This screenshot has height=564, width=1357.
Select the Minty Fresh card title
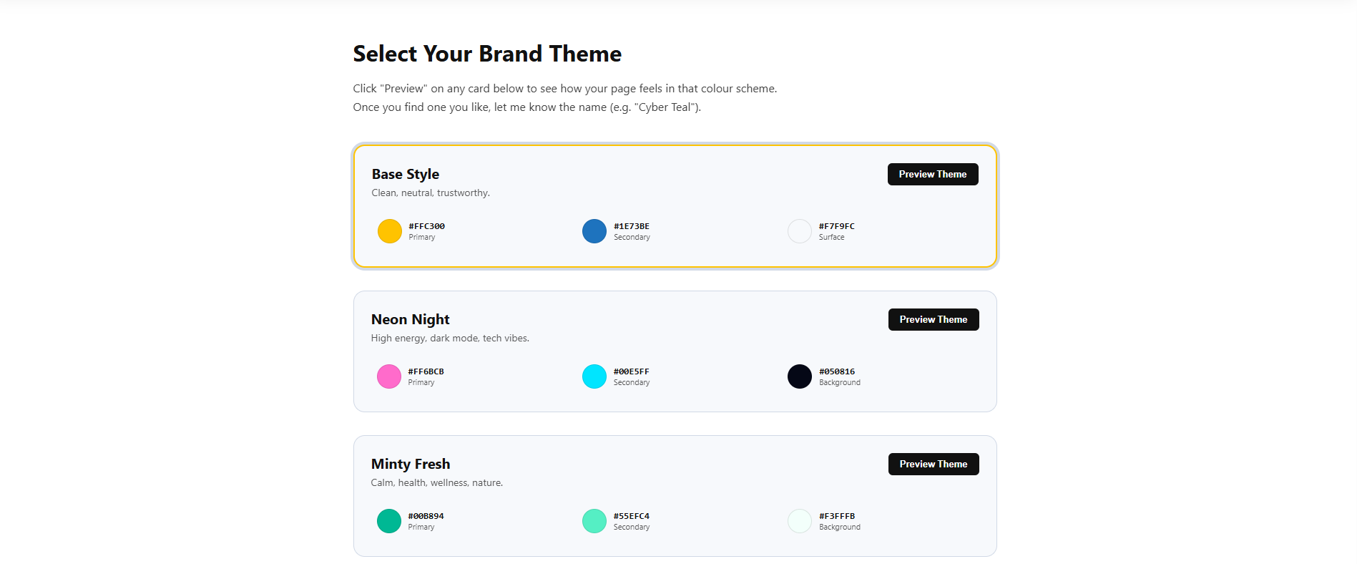click(x=411, y=464)
